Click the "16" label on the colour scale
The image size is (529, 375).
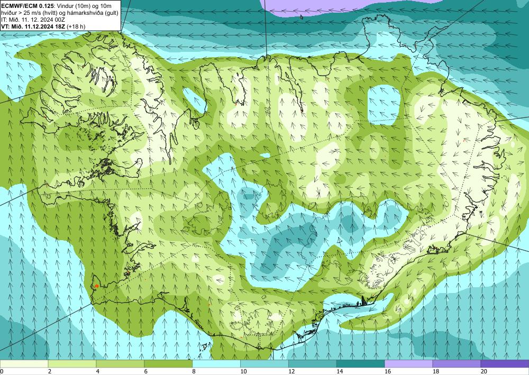(x=388, y=371)
